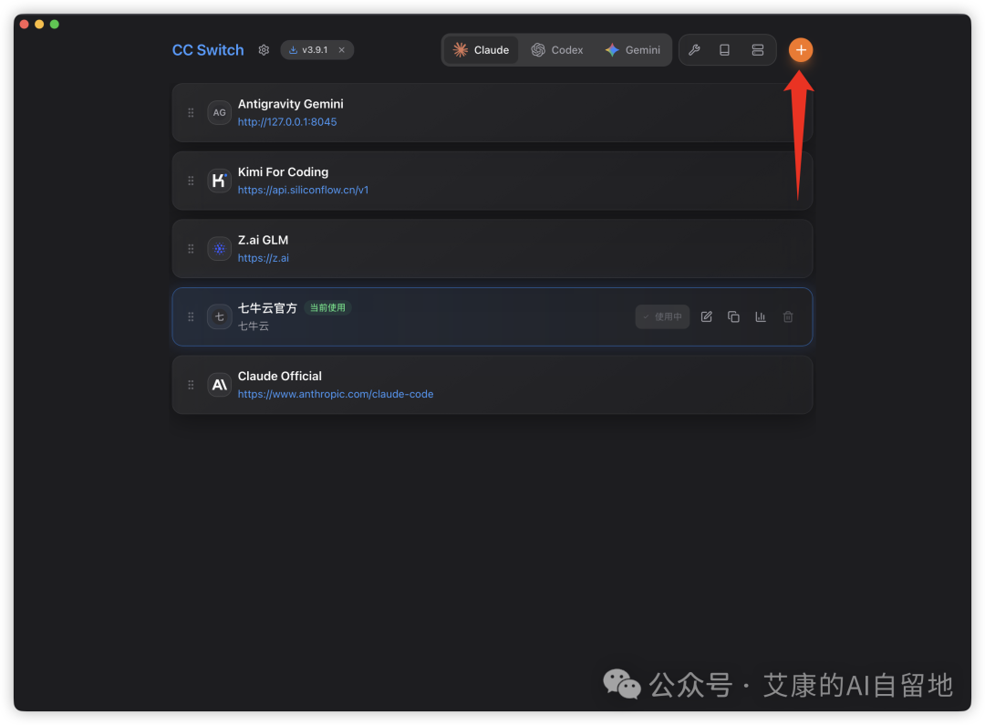Grab the drag handle of Antigravity Gemini
Screen dimensions: 985x725
coord(191,113)
